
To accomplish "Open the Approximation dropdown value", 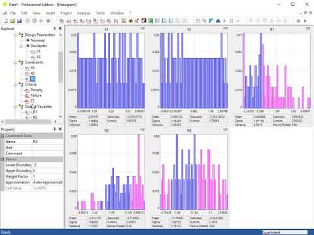I will (x=48, y=182).
